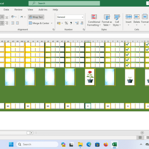149x149 pixels.
Task: Open Microsoft Store from taskbar
Action: (x=97, y=144)
